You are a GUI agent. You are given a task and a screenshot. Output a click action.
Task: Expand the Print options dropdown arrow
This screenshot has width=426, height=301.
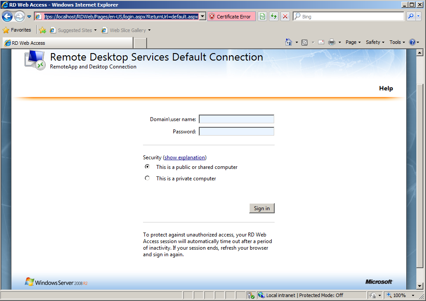point(340,43)
